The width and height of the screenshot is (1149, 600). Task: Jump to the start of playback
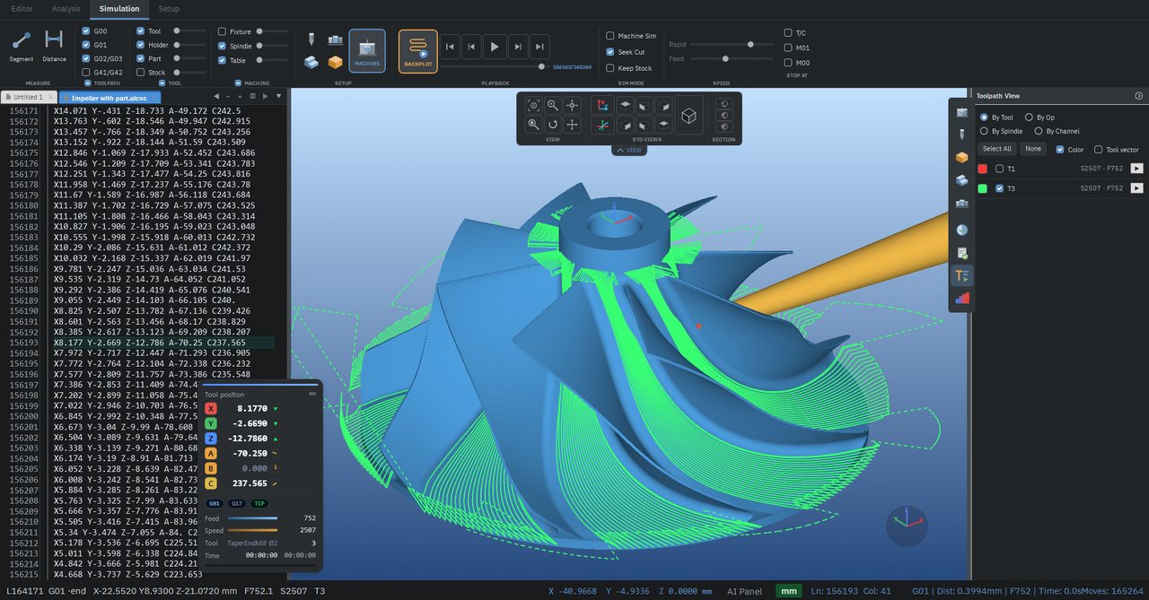451,47
